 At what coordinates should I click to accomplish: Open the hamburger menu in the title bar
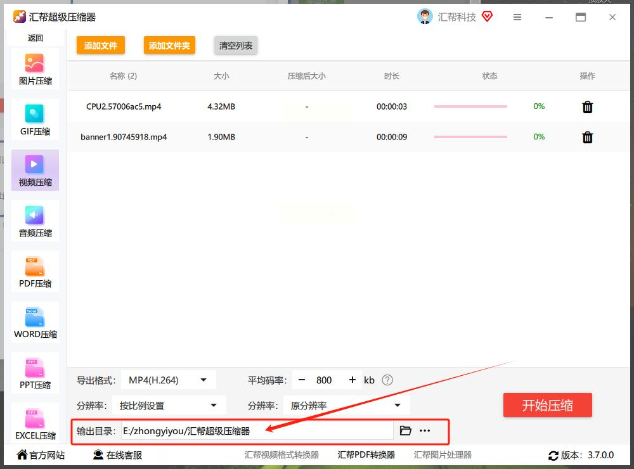pyautogui.click(x=517, y=17)
